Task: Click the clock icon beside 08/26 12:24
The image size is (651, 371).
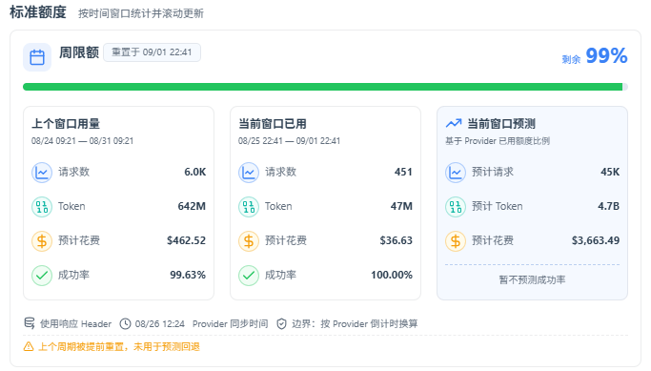Action: (125, 323)
